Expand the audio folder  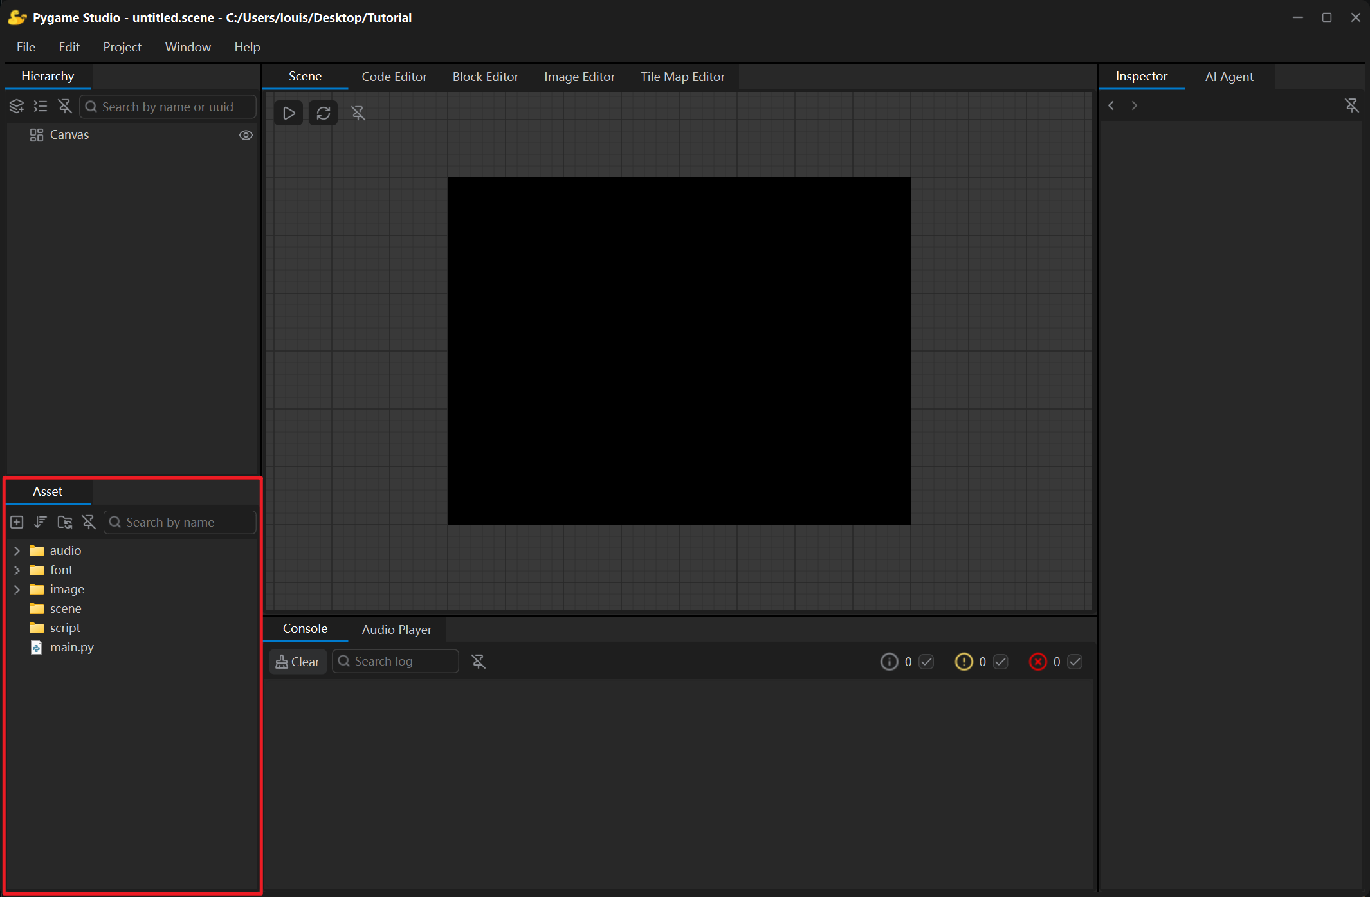[17, 551]
